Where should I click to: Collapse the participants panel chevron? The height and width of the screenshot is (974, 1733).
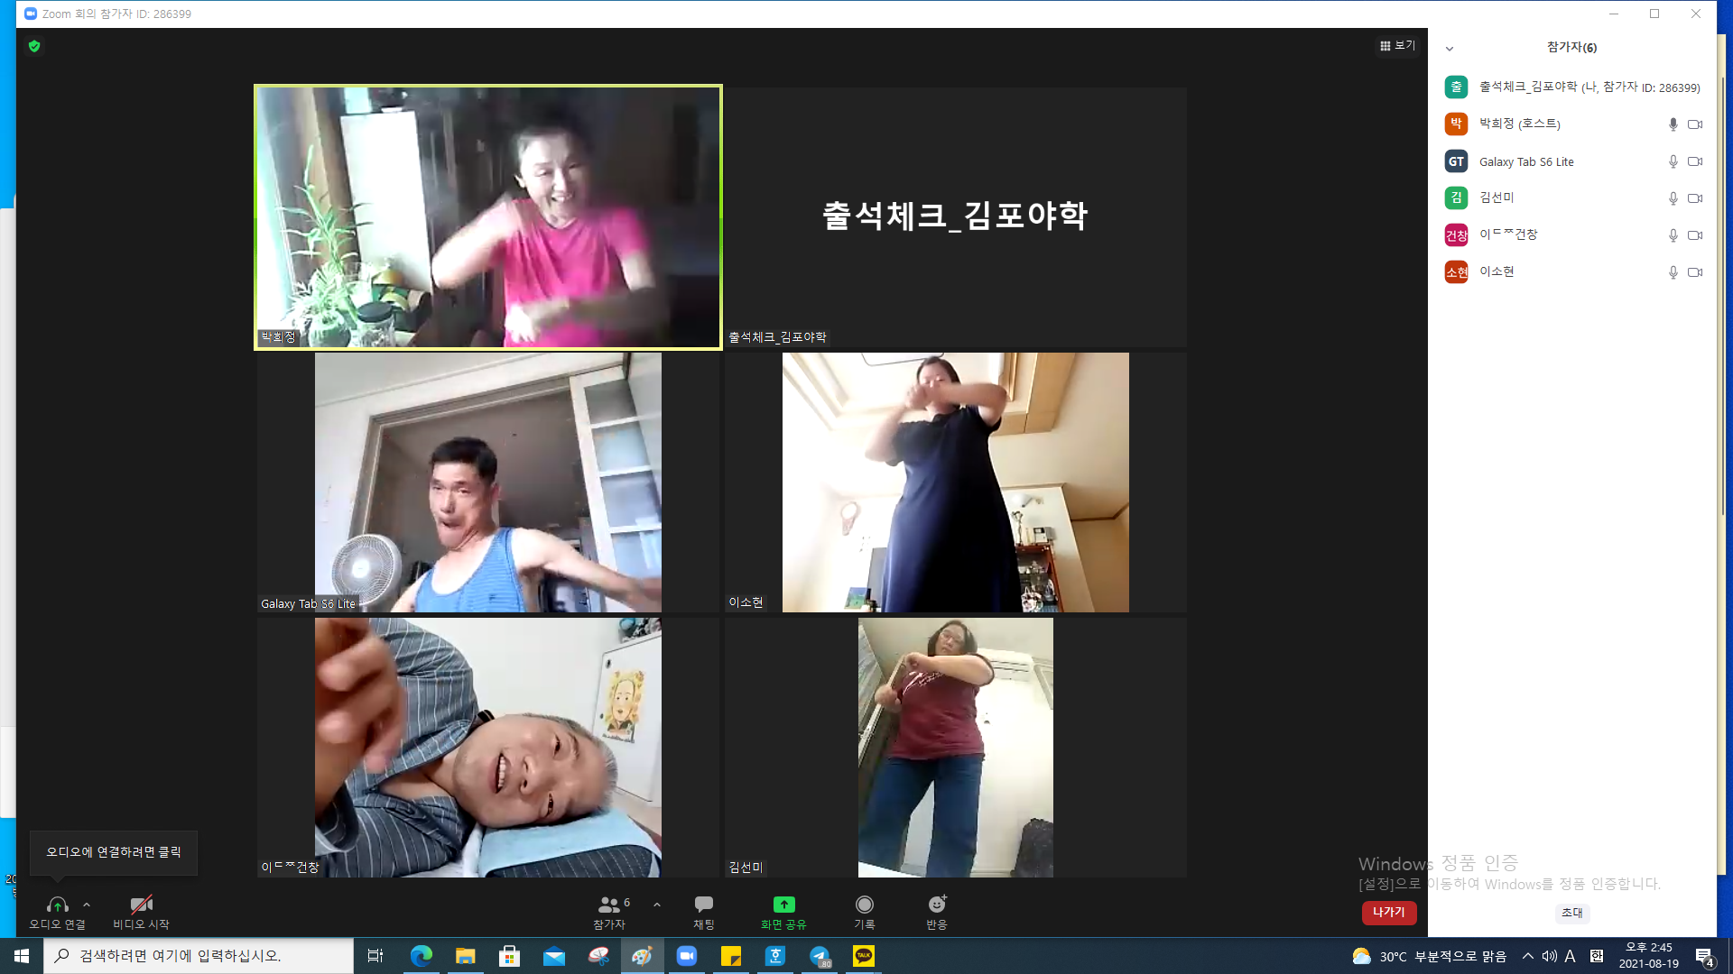(1450, 49)
